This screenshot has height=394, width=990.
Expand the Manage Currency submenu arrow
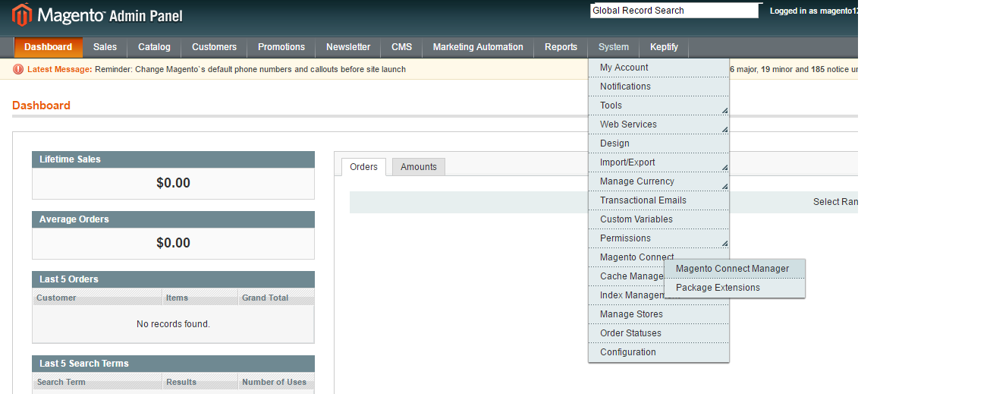pos(724,187)
